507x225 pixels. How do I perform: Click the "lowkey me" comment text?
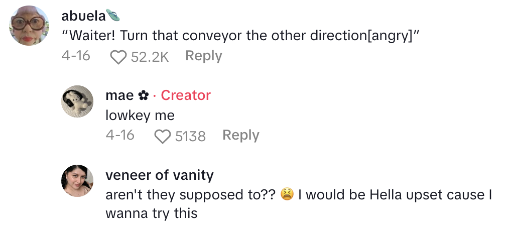[x=140, y=116]
